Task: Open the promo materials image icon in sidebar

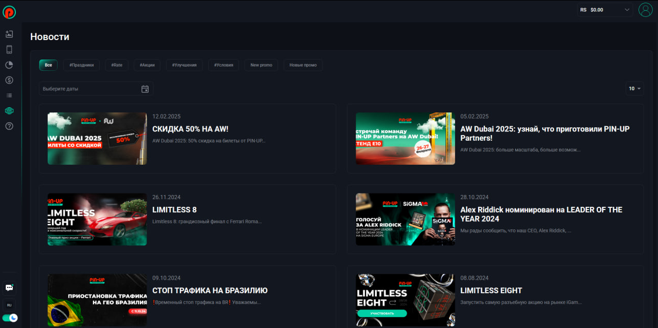Action: (9, 34)
